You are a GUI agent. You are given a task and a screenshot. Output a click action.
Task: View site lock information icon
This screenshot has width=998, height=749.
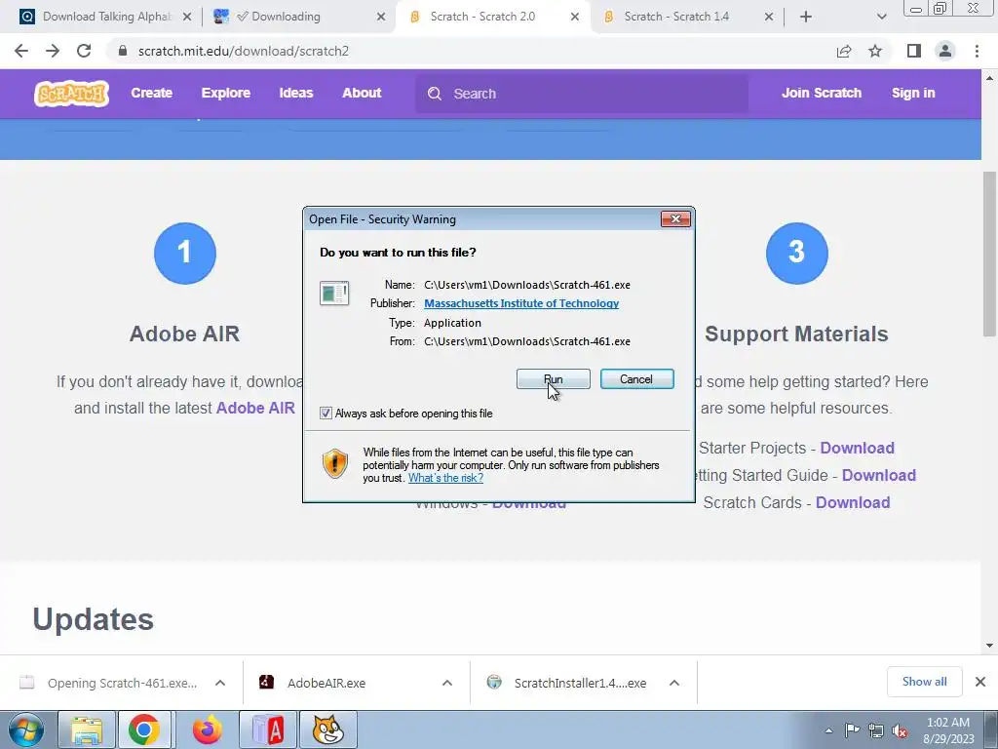coord(123,51)
